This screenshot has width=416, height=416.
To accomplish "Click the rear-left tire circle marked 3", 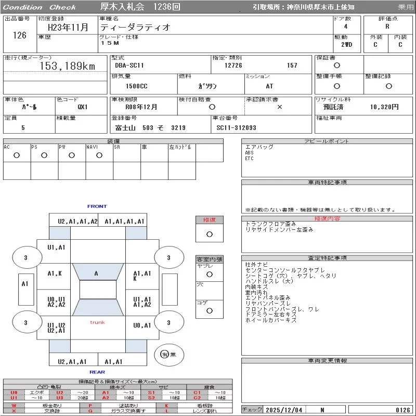I will (25, 322).
